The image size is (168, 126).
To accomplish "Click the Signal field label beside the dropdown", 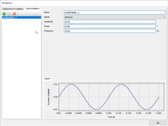I will coord(47,17).
